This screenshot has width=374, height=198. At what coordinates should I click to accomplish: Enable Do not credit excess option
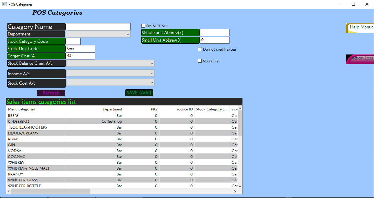point(200,49)
